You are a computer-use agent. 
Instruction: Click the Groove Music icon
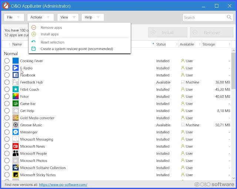16,125
